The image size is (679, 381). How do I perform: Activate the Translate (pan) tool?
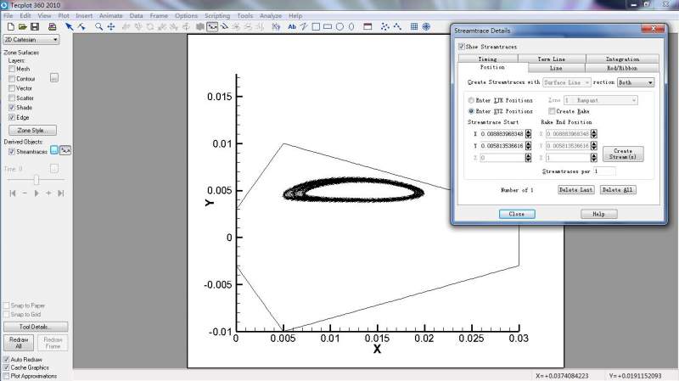pyautogui.click(x=111, y=27)
